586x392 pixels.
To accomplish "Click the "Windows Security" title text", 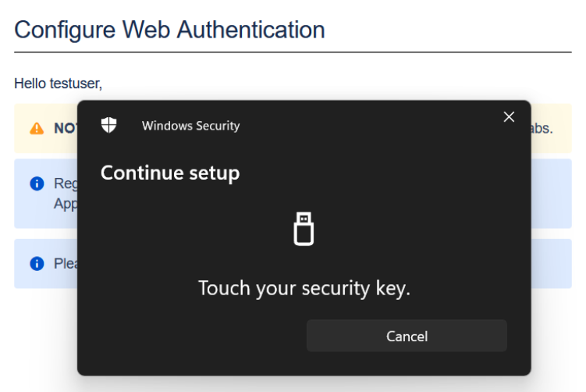I will [190, 126].
